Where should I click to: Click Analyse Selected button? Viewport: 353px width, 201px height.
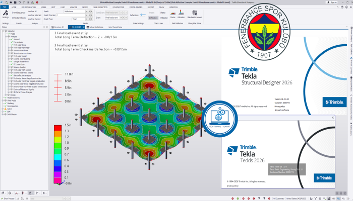point(35,15)
